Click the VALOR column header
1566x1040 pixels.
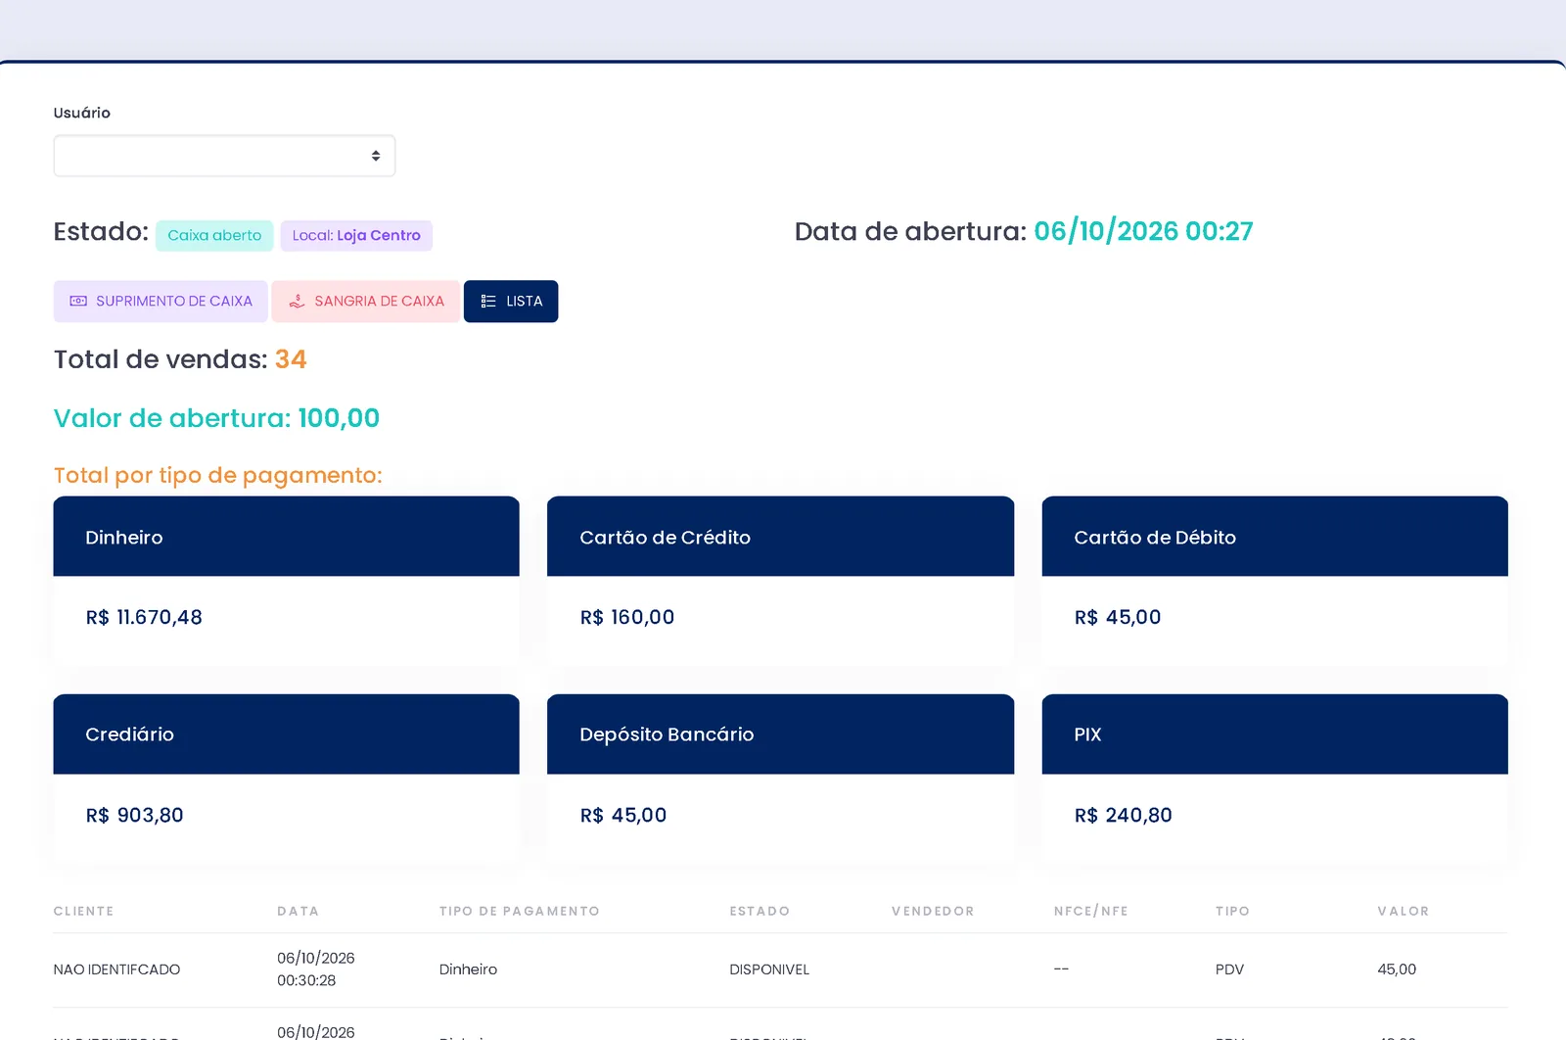click(1403, 912)
